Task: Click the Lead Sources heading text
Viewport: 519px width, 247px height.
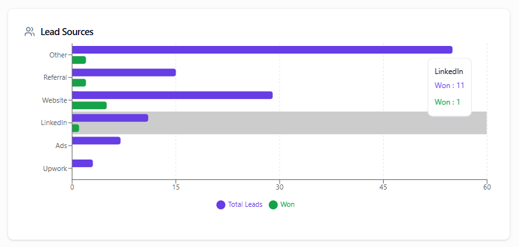Action: point(67,32)
